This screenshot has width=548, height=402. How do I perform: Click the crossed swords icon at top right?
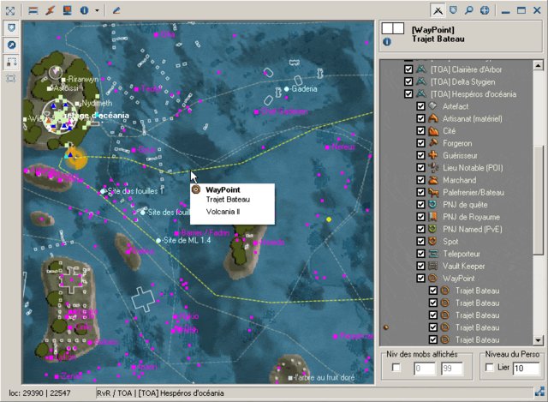(437, 10)
